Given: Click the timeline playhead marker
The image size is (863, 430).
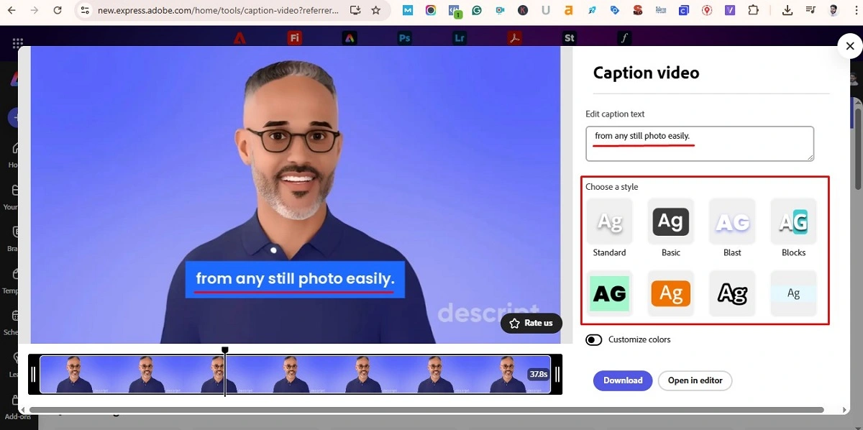Looking at the screenshot, I should coord(225,349).
